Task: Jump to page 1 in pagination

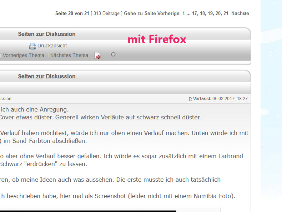Action: (183, 14)
